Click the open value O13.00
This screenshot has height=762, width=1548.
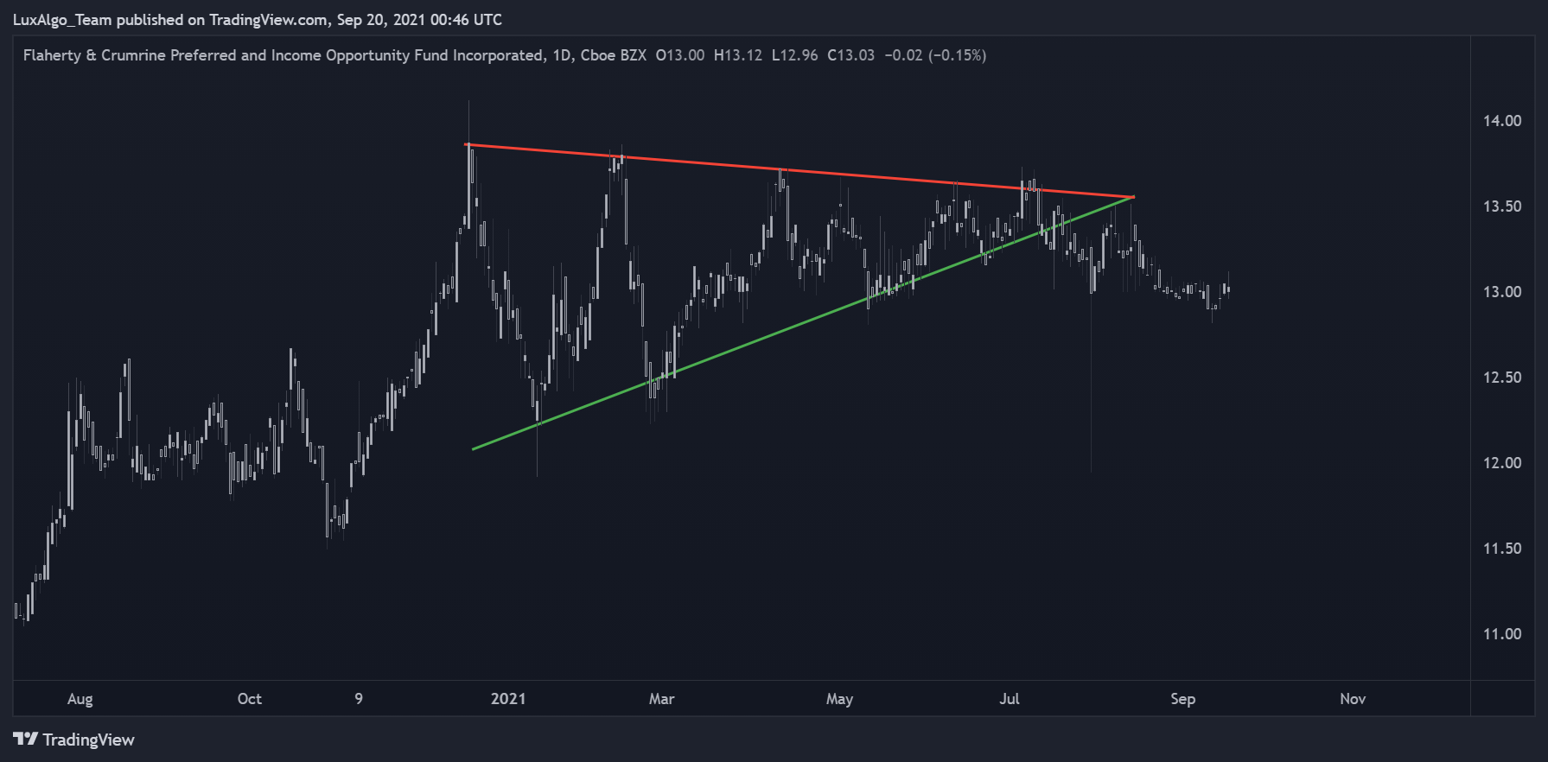680,55
